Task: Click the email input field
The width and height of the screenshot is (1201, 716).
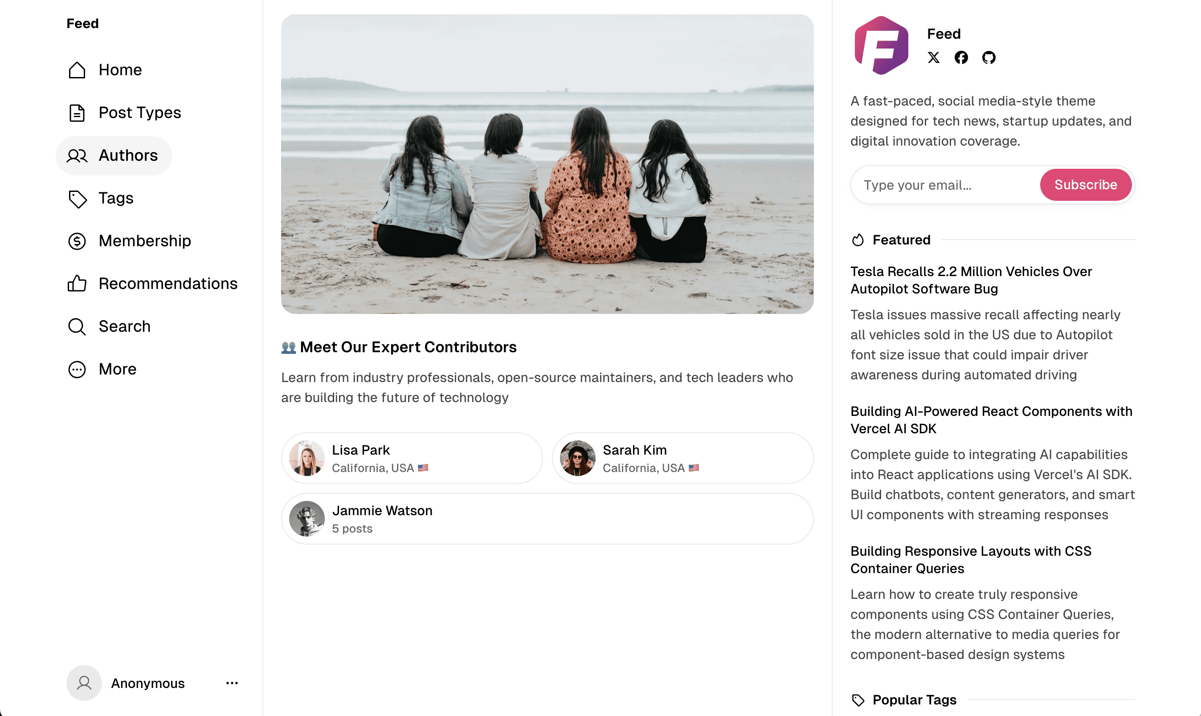Action: pyautogui.click(x=941, y=185)
